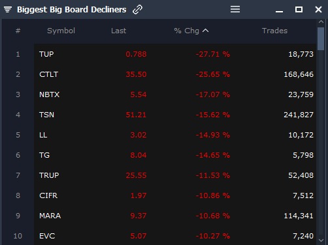Minimize the Decliners panel
The width and height of the screenshot is (328, 245).
tap(279, 11)
